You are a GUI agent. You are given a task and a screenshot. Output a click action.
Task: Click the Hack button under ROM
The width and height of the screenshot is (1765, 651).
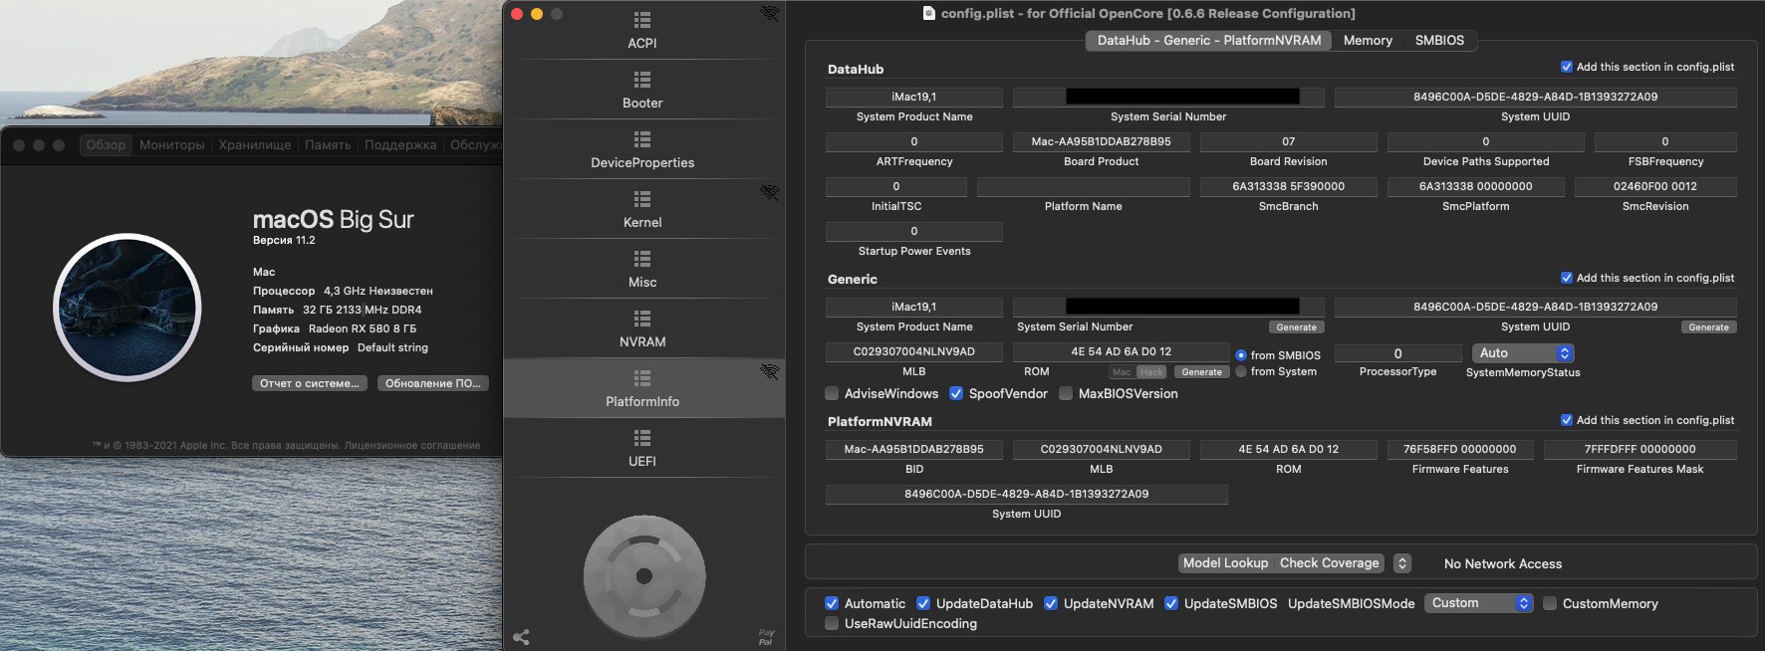point(1151,372)
